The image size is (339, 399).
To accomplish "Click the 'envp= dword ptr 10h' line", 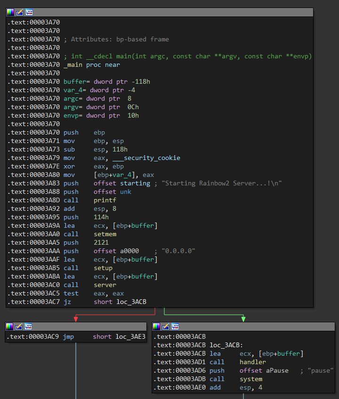I will (101, 116).
